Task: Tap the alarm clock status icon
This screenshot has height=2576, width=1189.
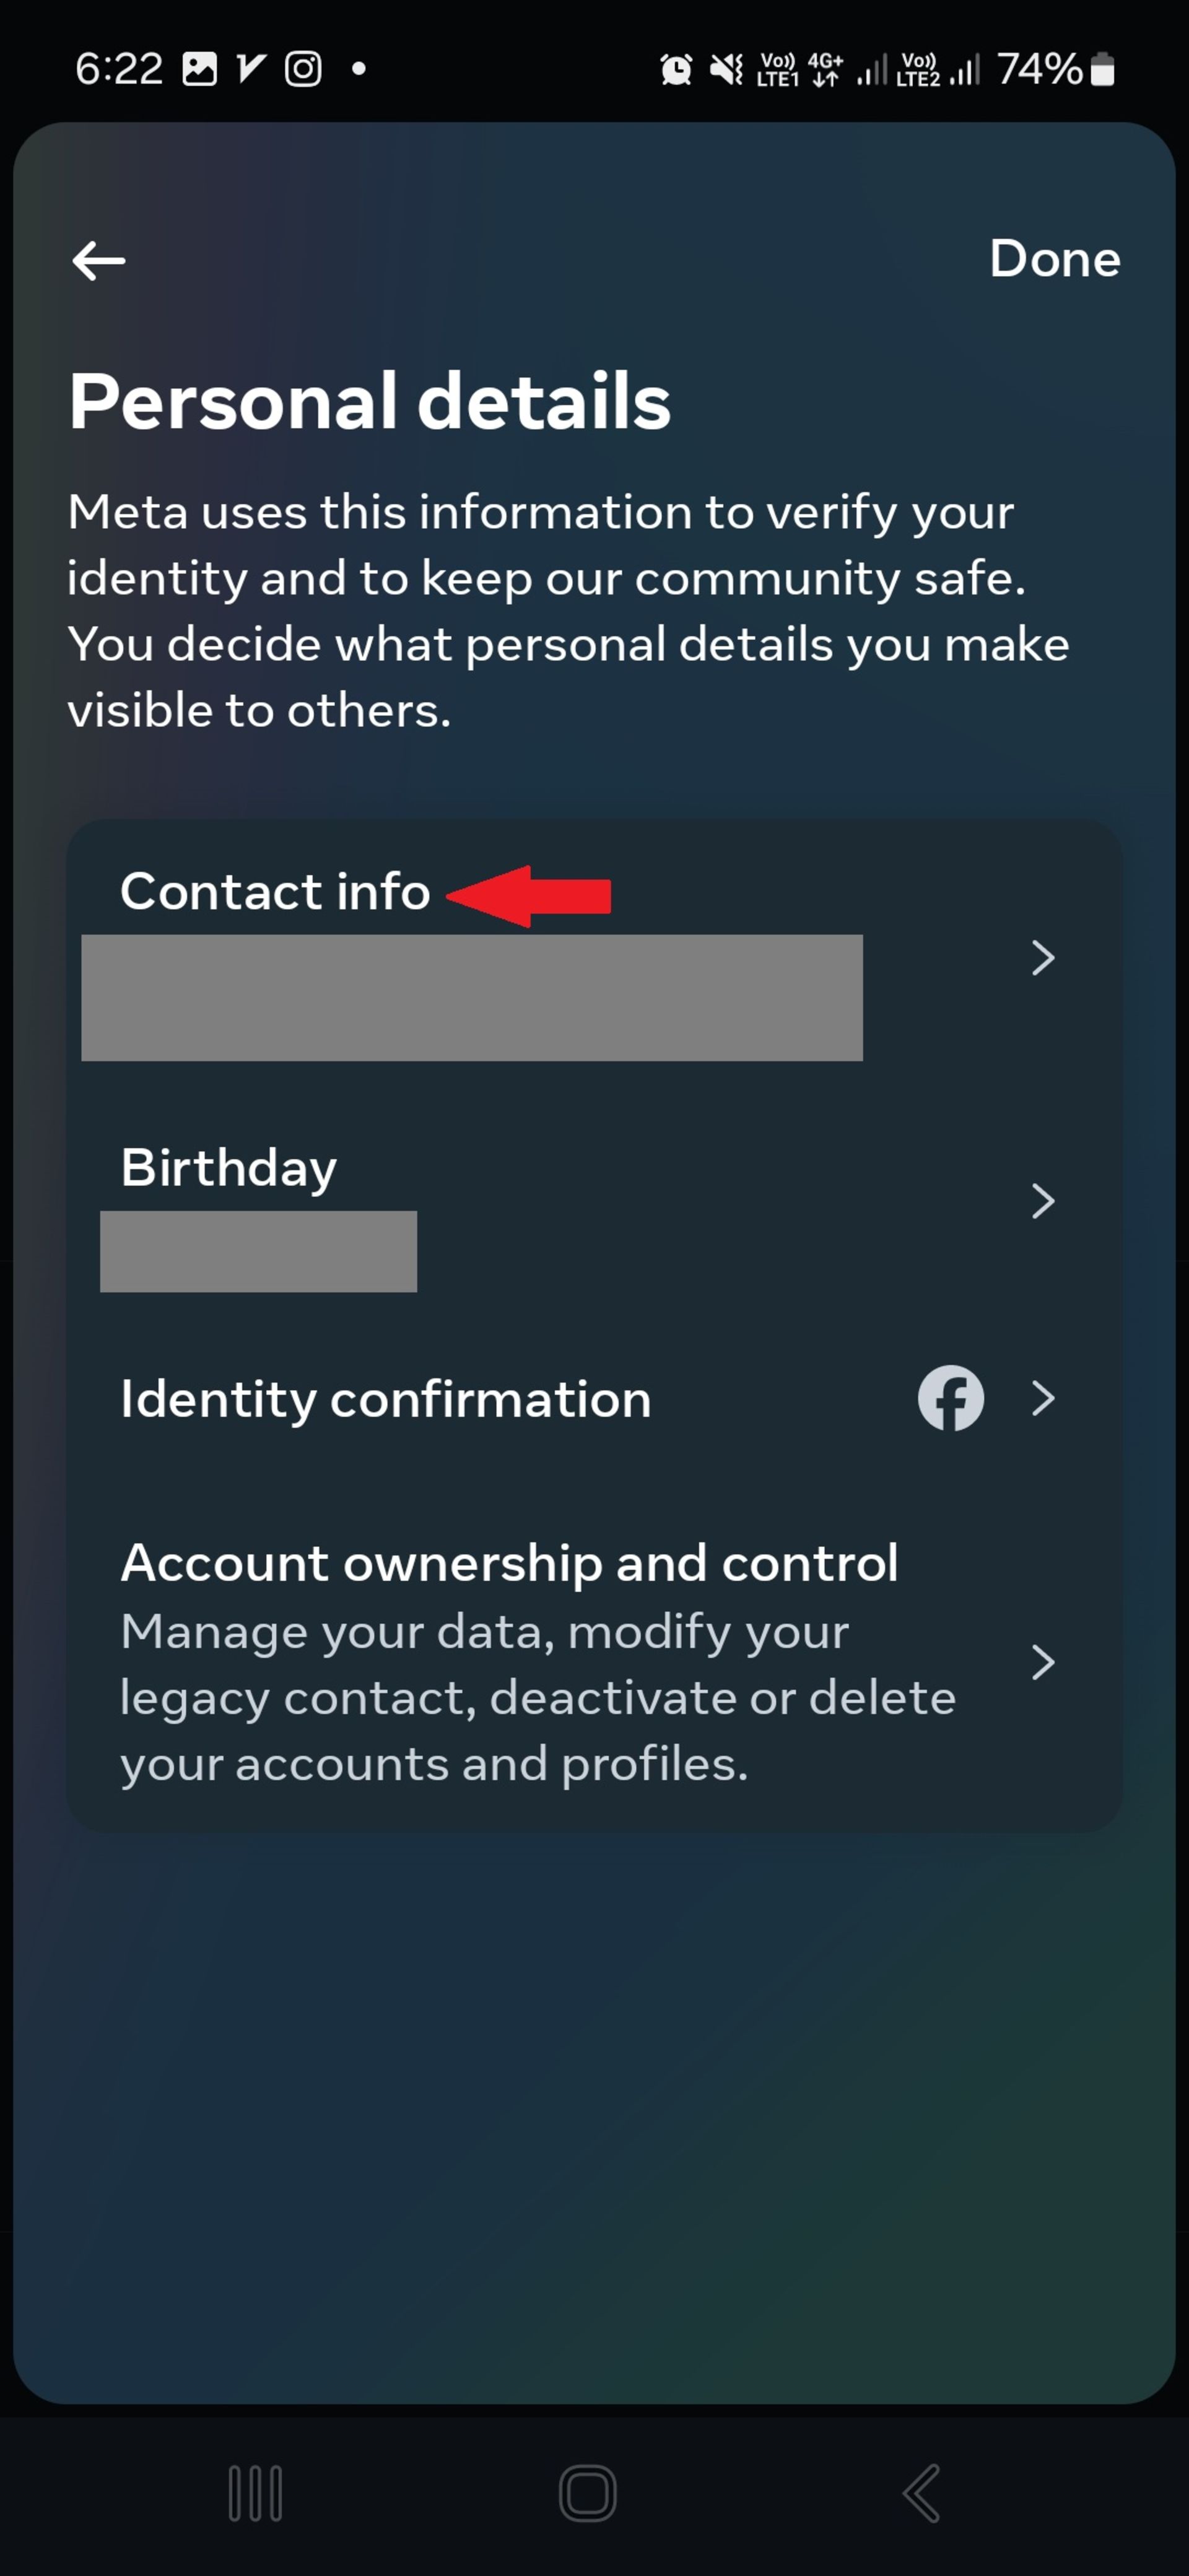Action: click(676, 70)
